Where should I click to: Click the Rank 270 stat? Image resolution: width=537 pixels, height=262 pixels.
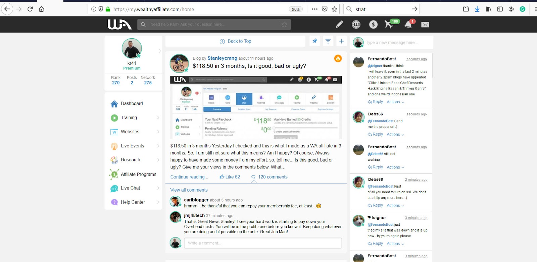pyautogui.click(x=116, y=80)
